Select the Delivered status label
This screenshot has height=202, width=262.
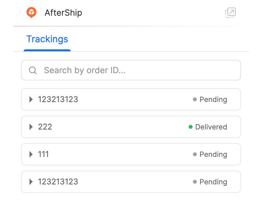coord(211,127)
